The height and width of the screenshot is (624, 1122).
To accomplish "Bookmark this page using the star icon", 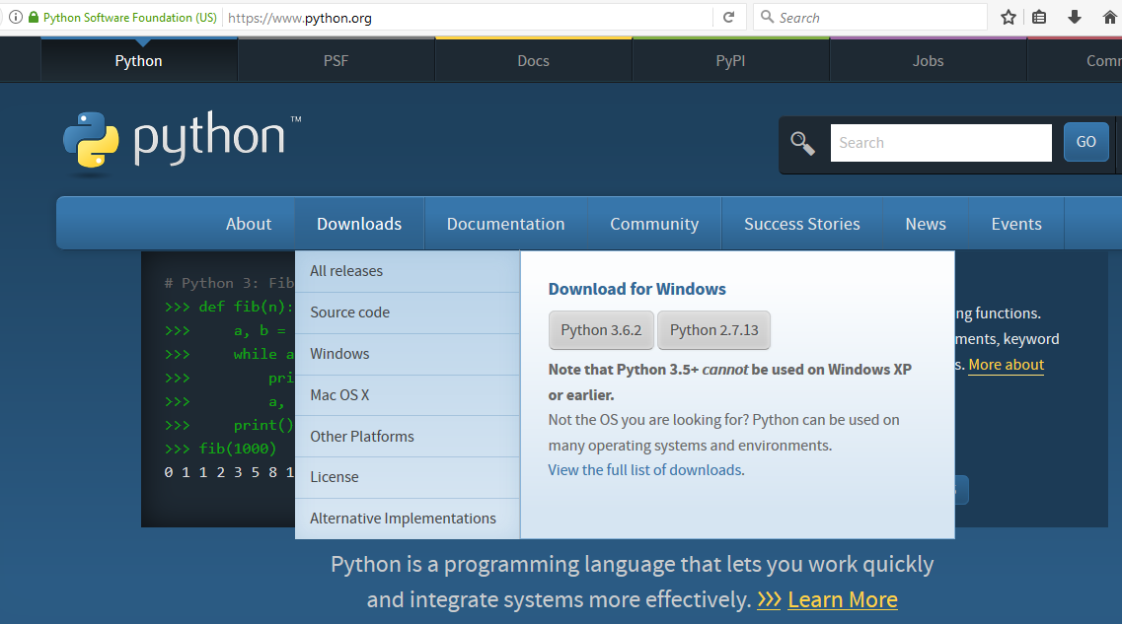I will click(1008, 17).
